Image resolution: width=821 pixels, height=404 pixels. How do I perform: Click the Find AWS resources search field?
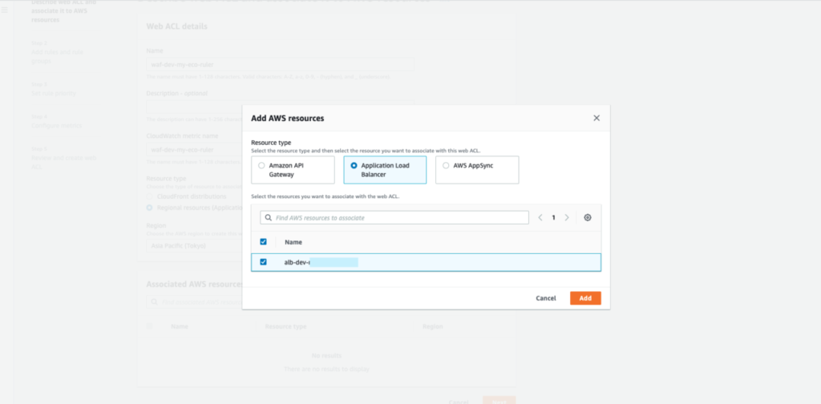pyautogui.click(x=394, y=218)
